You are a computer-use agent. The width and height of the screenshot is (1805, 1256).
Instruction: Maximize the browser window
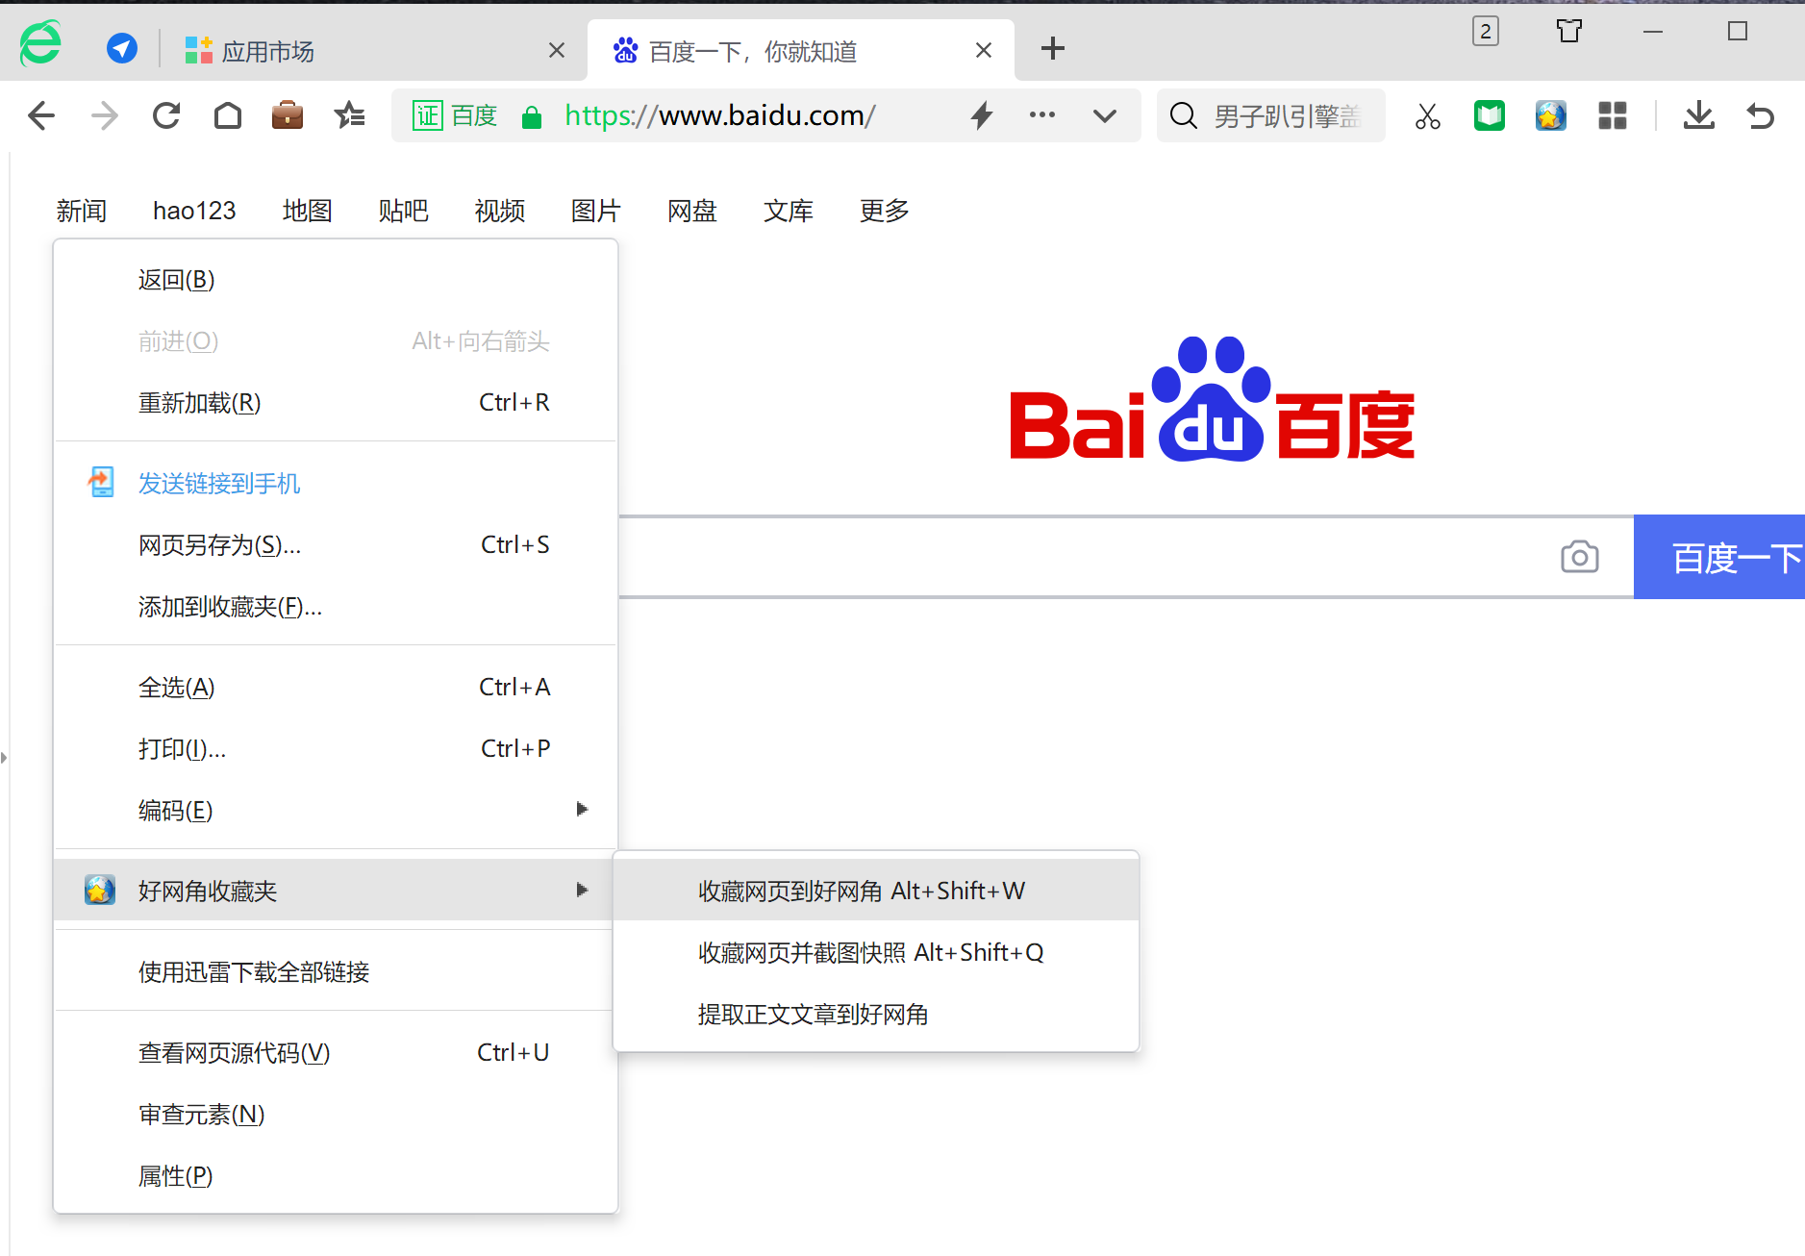[1738, 32]
